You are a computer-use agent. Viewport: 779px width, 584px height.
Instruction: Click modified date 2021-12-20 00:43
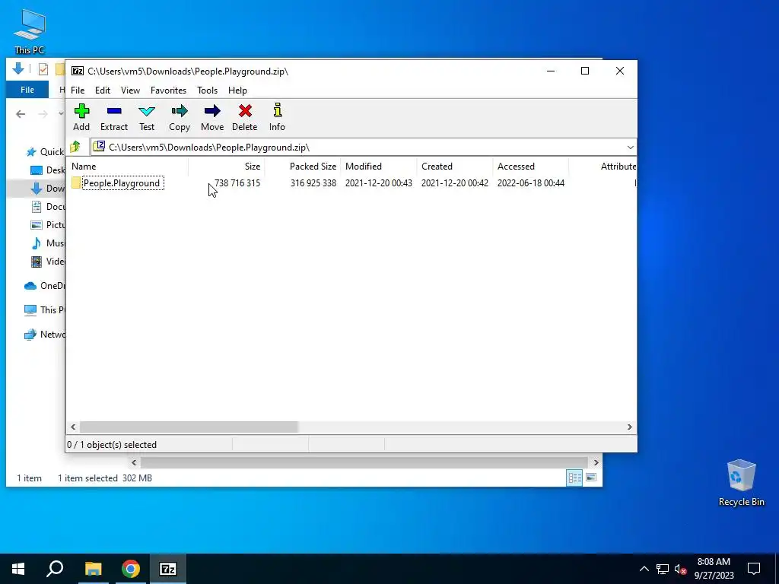pos(379,183)
